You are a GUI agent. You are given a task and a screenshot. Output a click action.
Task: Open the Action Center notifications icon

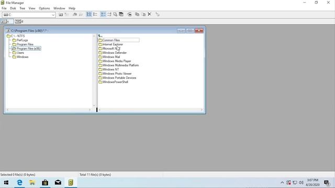coord(327,183)
